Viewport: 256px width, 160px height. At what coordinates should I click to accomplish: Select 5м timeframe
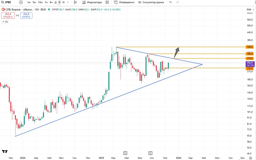[x=34, y=2]
